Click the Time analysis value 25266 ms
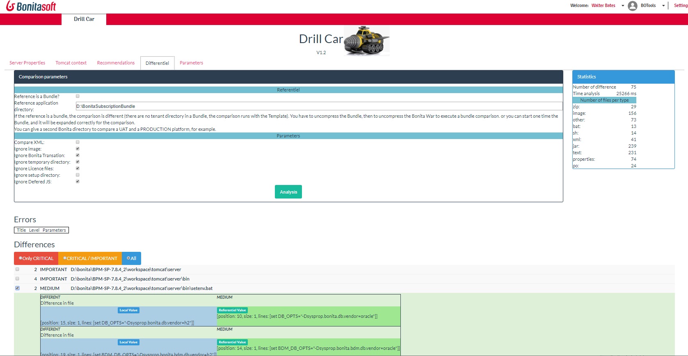 (x=626, y=94)
